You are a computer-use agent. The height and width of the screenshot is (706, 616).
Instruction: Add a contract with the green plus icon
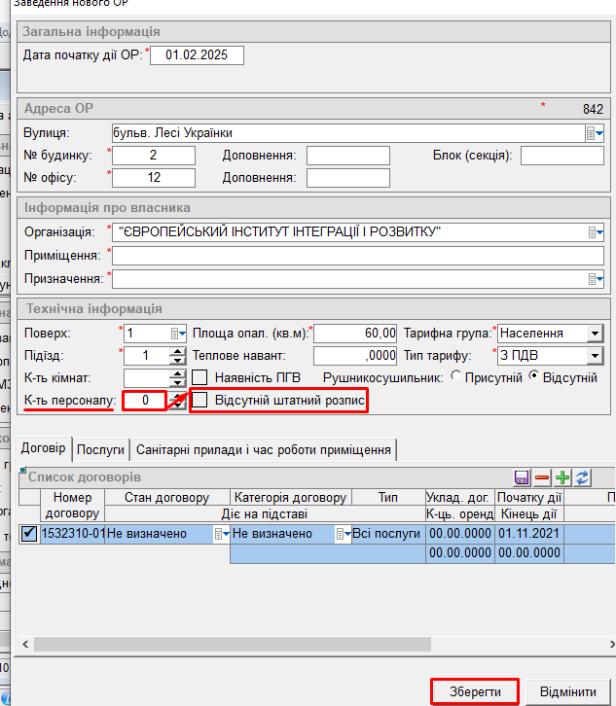pyautogui.click(x=562, y=477)
